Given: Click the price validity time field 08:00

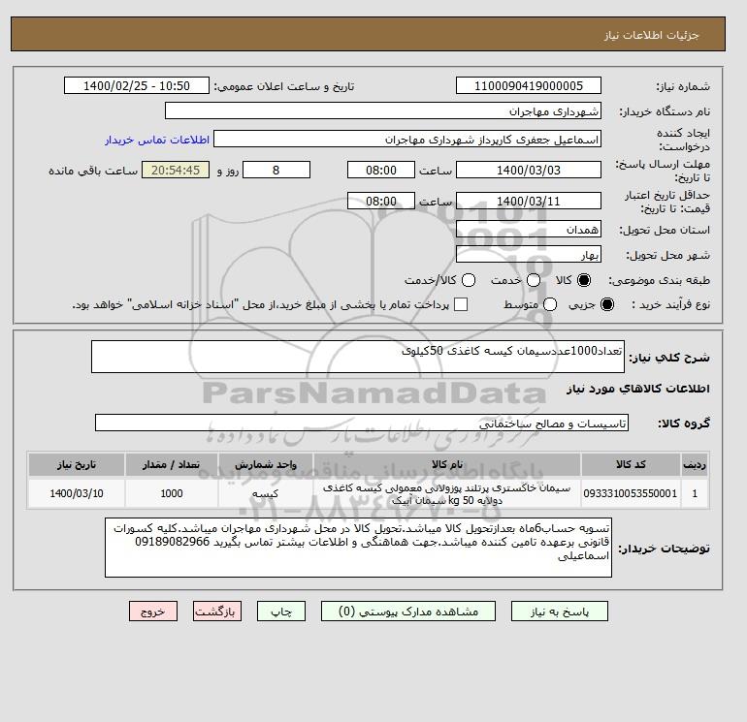Looking at the screenshot, I should 381,201.
